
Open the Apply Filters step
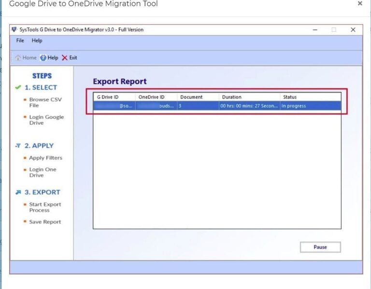point(45,158)
